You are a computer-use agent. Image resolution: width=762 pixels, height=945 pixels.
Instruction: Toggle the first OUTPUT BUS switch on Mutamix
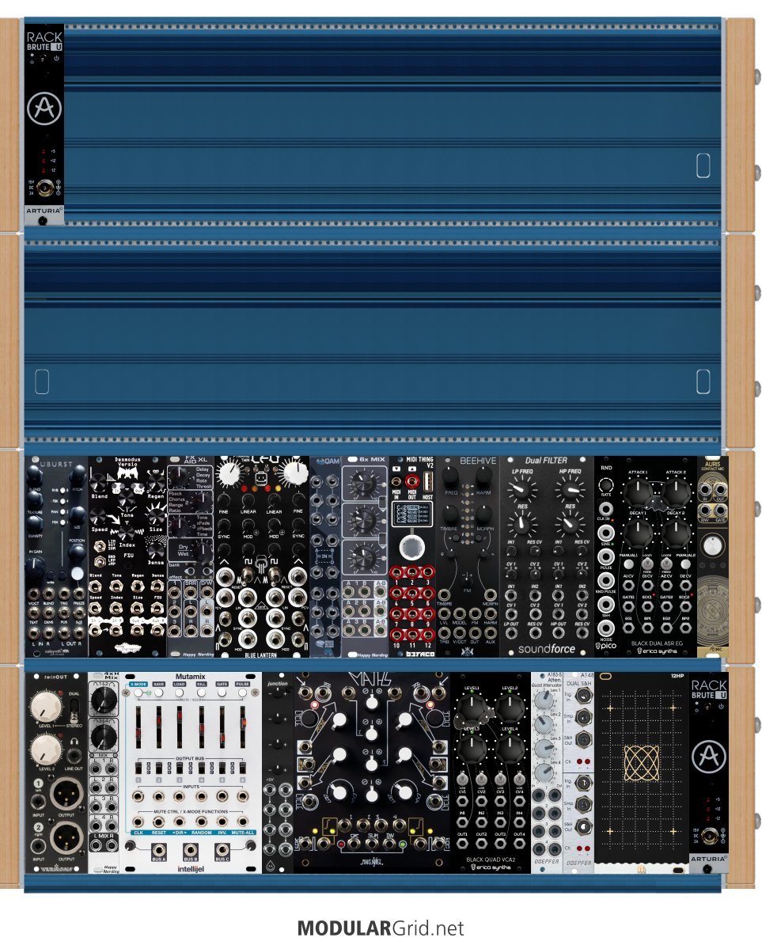(138, 768)
